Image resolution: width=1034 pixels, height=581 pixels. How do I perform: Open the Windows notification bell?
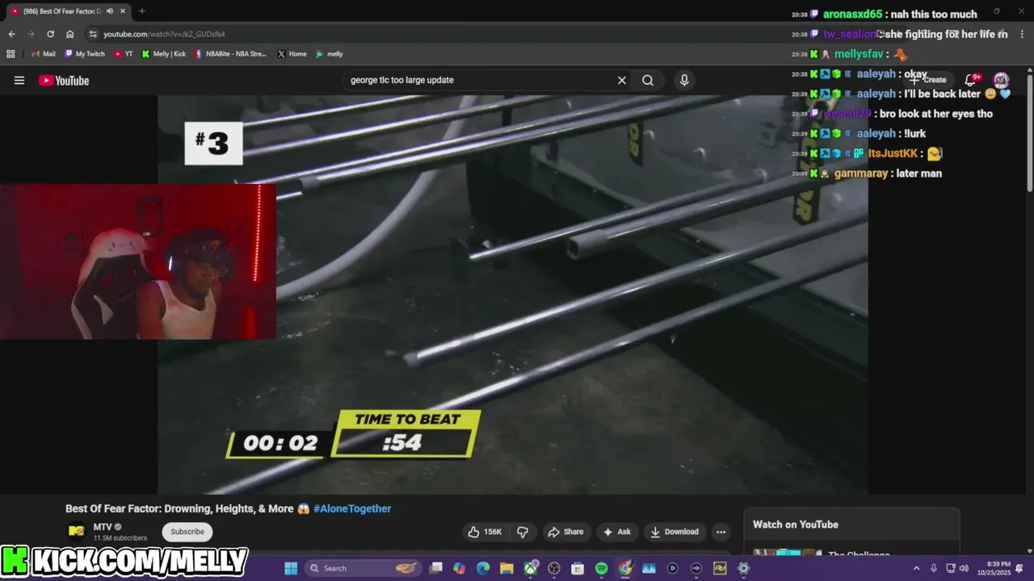pyautogui.click(x=1019, y=568)
